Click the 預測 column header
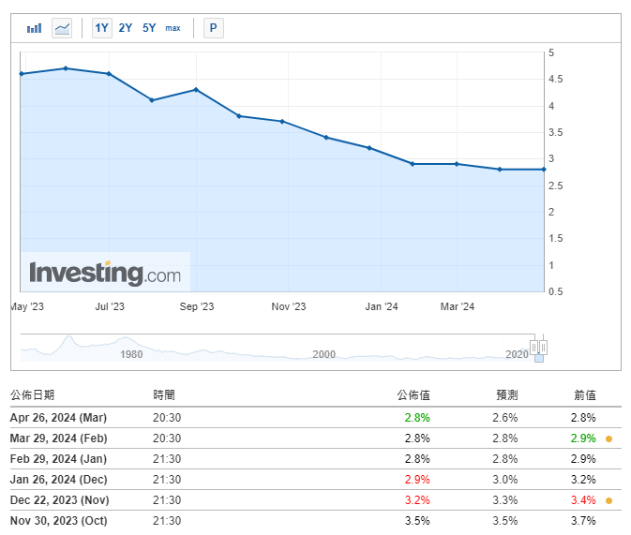The image size is (631, 535). click(x=505, y=395)
